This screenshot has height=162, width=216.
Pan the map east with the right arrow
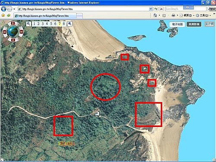pos(21,32)
